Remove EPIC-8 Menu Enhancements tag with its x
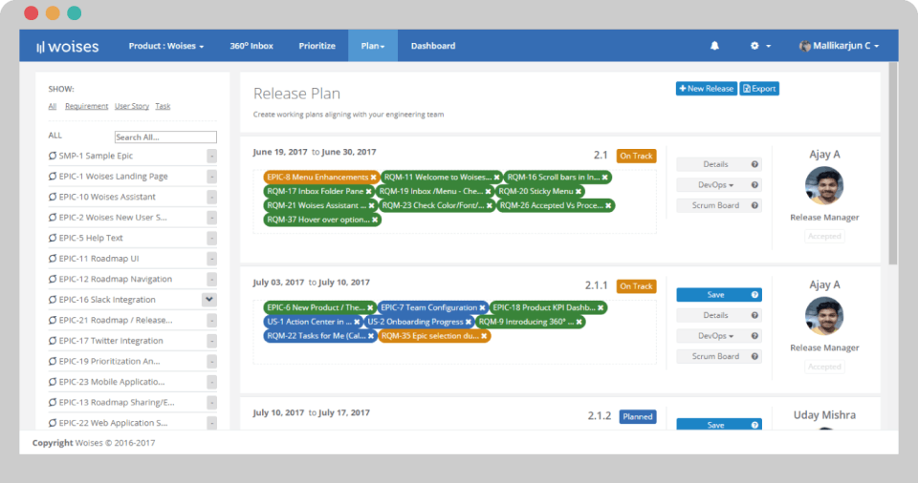 coord(373,178)
